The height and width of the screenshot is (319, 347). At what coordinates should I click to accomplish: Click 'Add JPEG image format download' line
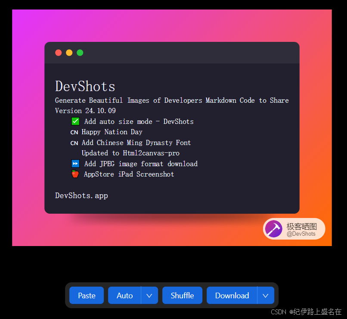[141, 164]
